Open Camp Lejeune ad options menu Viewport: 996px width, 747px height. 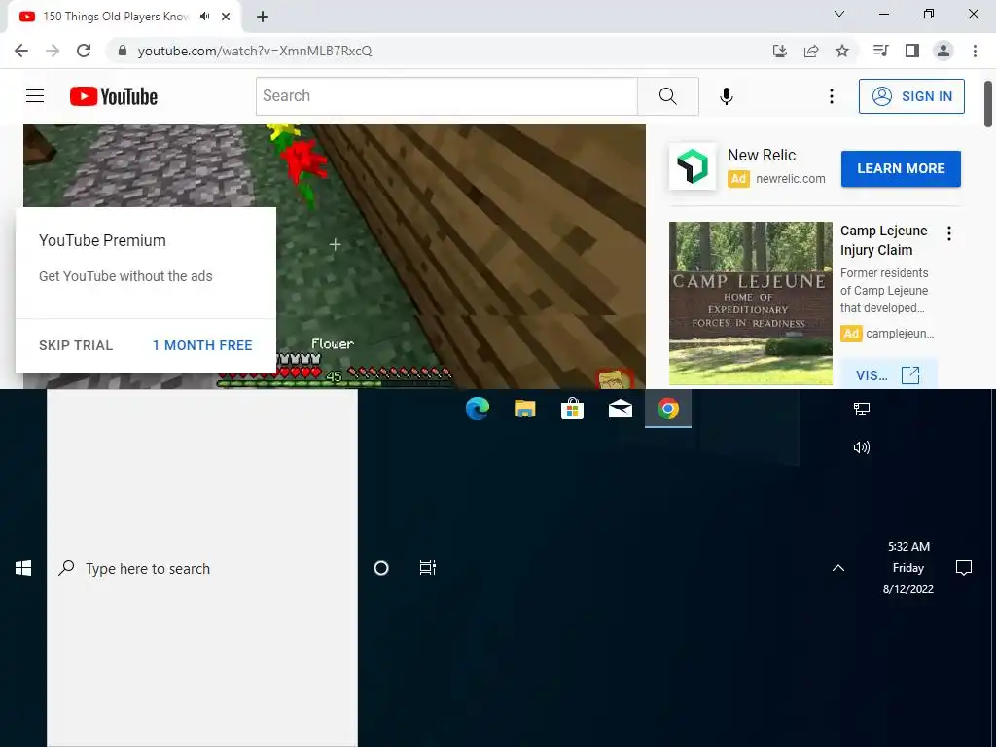point(949,233)
